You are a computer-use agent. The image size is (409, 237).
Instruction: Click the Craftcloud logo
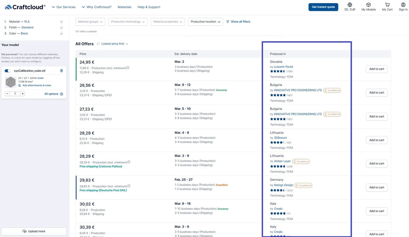[25, 7]
